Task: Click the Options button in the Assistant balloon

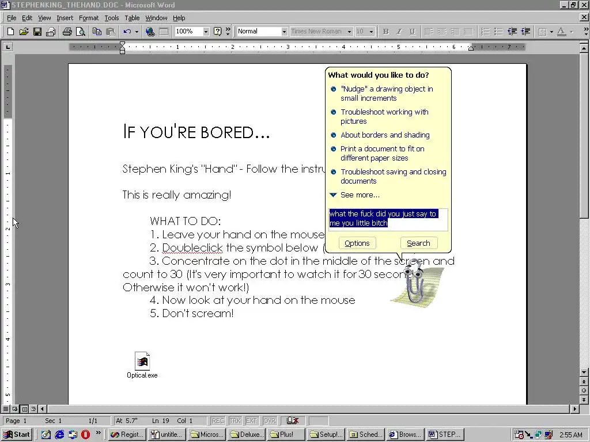Action: [357, 243]
